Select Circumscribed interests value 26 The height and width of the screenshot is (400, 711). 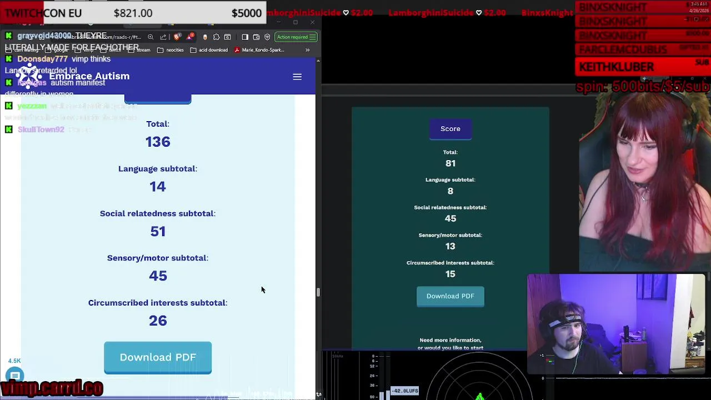point(158,321)
